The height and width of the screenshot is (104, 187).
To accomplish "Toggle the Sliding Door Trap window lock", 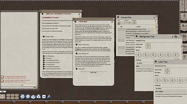I will click(172, 37).
